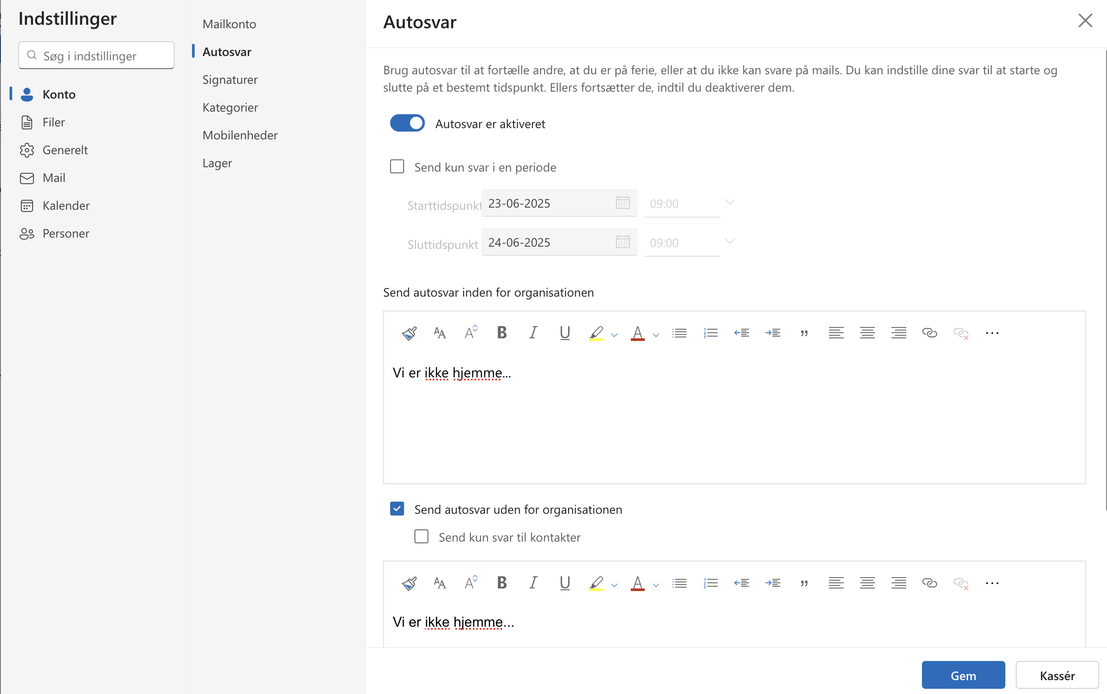Toggle underline in external reply editor

[565, 582]
